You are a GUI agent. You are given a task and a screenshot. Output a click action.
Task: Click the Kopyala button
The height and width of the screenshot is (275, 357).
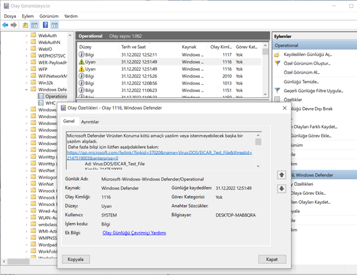(76, 259)
